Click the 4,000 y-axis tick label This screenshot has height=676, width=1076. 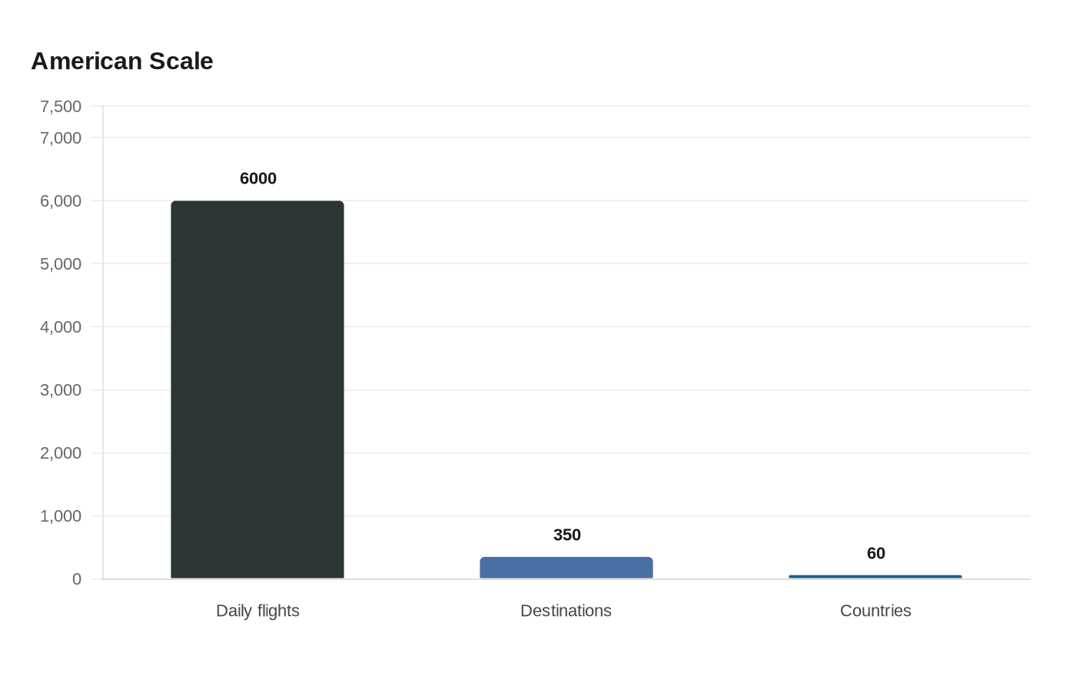coord(61,327)
